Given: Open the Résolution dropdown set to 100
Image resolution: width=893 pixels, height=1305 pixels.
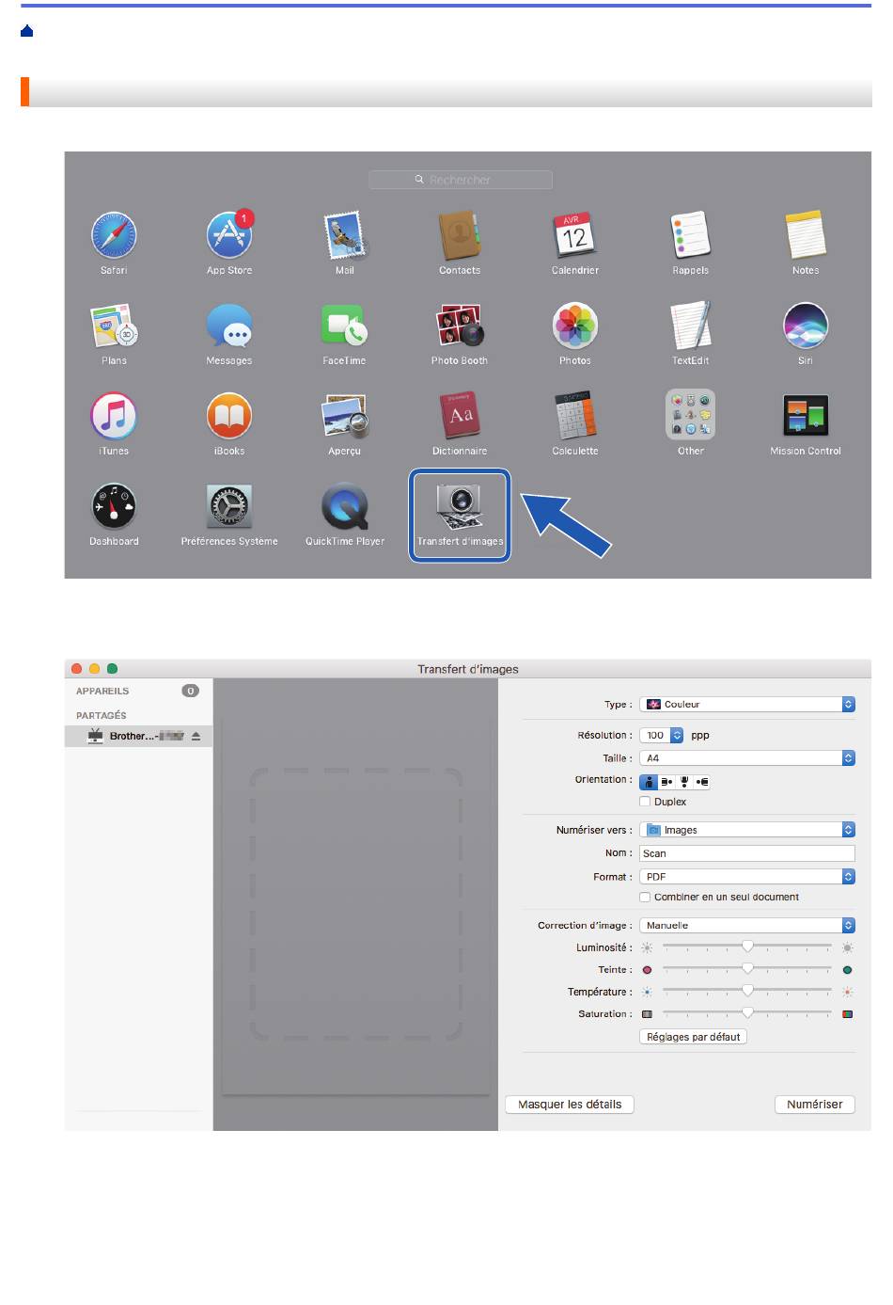Looking at the screenshot, I should click(x=662, y=736).
